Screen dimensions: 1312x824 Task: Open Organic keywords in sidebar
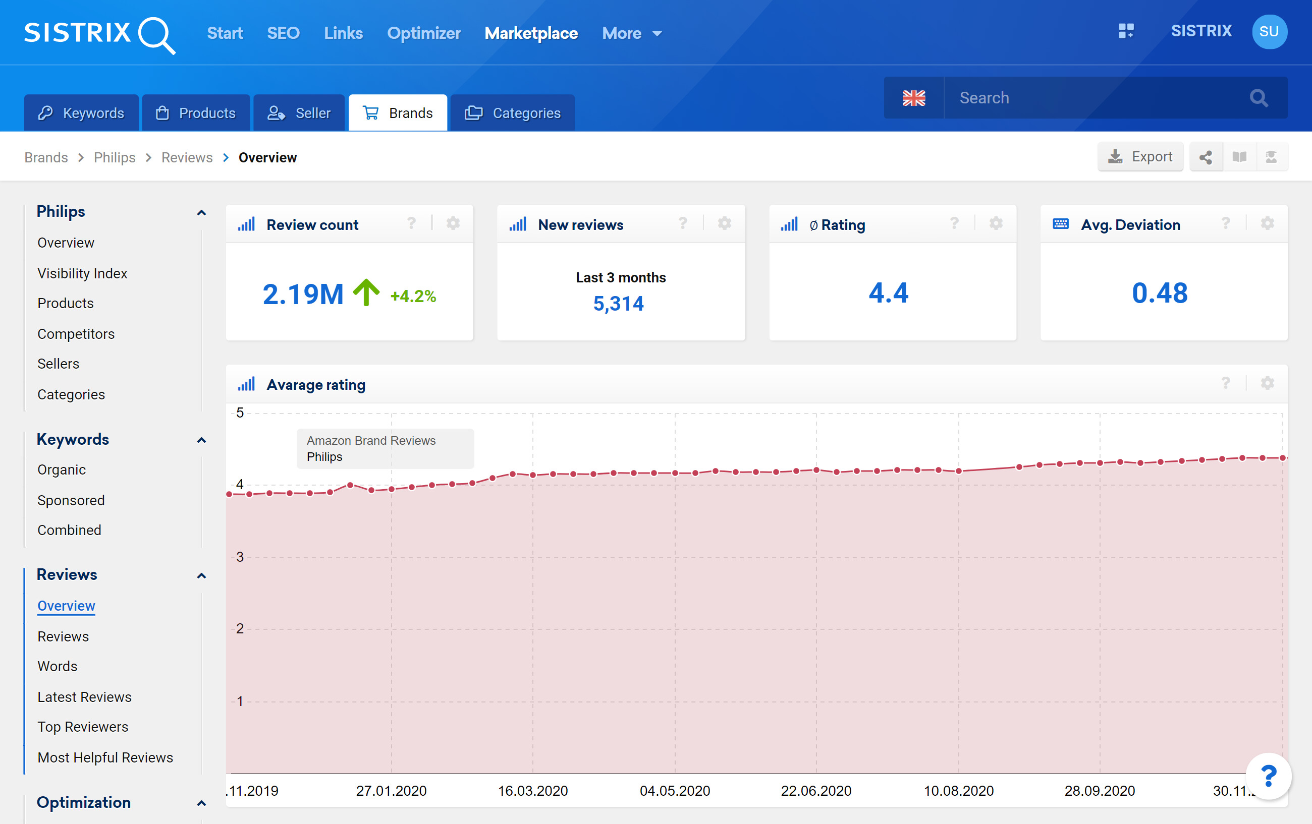click(x=62, y=469)
